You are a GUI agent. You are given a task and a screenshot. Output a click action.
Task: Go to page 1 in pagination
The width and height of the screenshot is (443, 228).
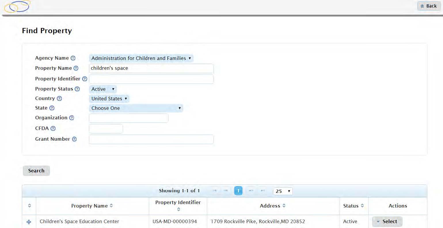click(238, 191)
